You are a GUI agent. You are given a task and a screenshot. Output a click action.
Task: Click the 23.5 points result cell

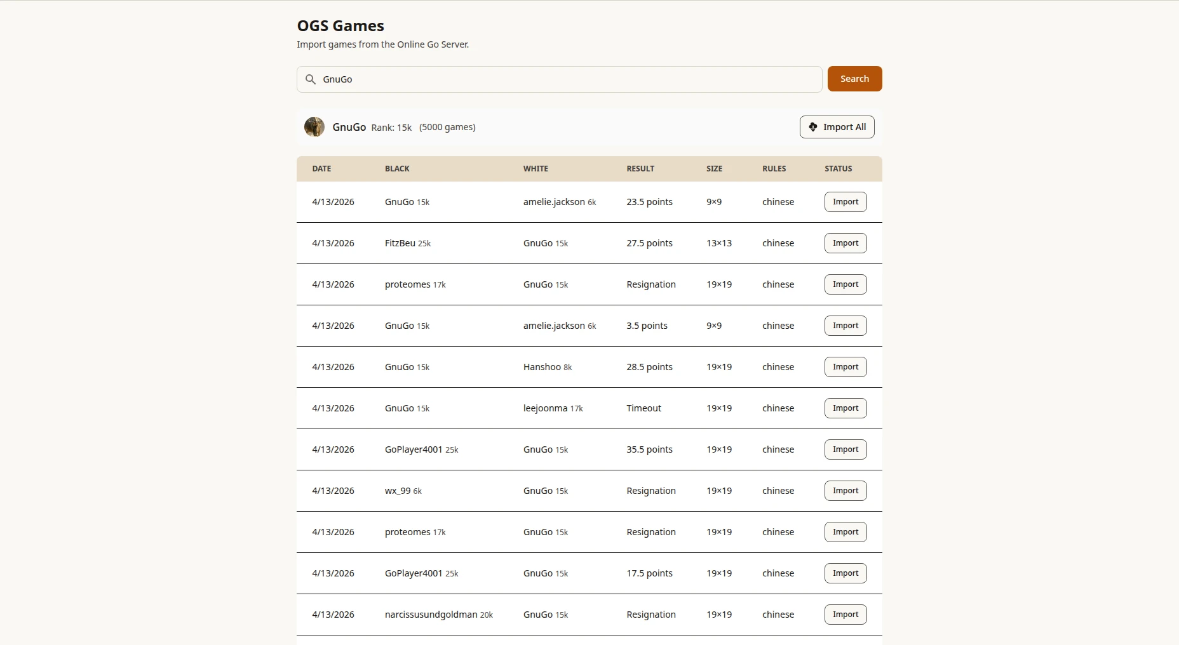[649, 202]
